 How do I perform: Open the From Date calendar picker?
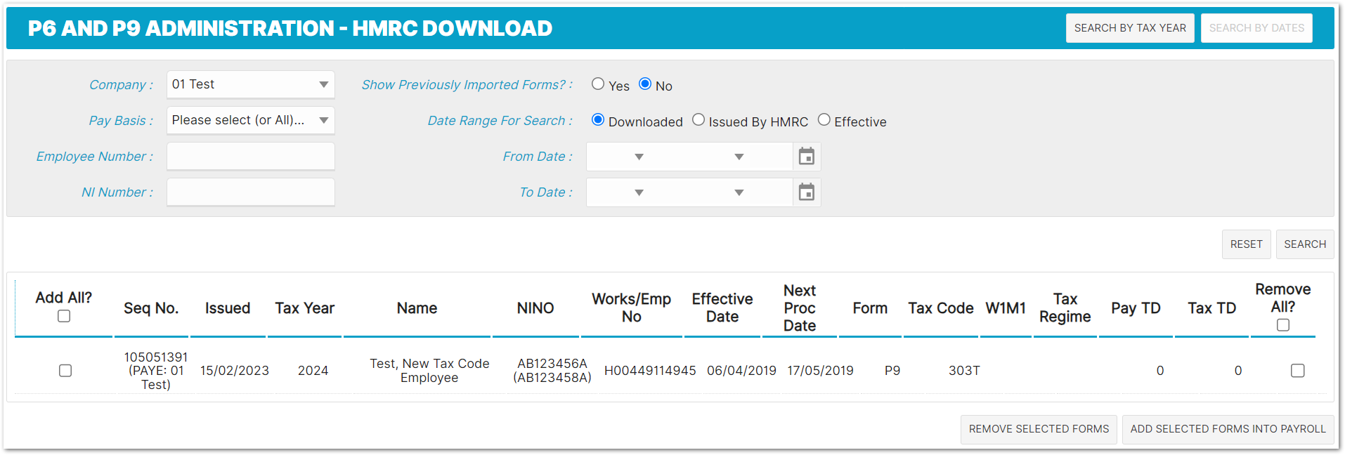[806, 157]
